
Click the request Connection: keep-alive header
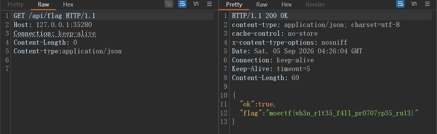(x=55, y=33)
